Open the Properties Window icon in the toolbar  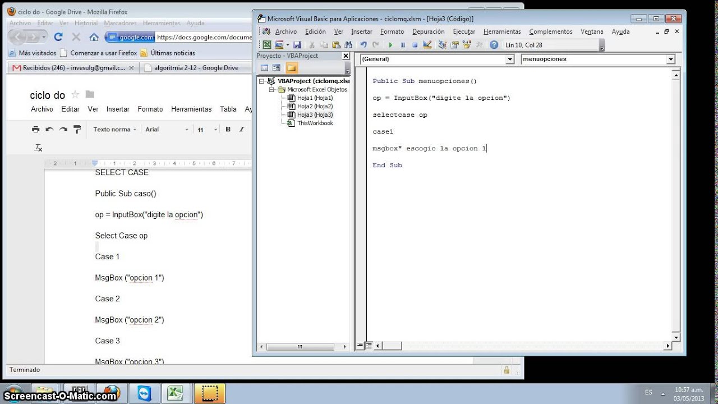click(x=454, y=45)
